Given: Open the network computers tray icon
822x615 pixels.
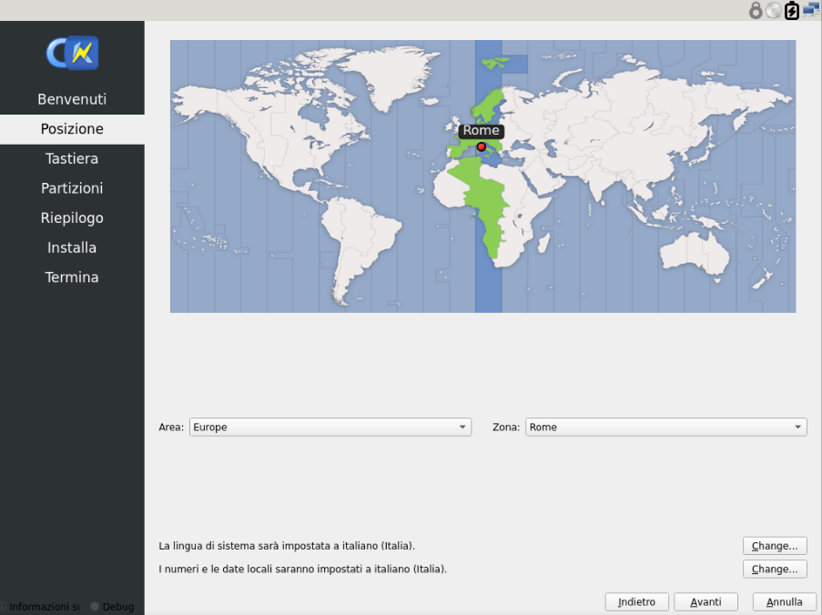Looking at the screenshot, I should tap(811, 10).
